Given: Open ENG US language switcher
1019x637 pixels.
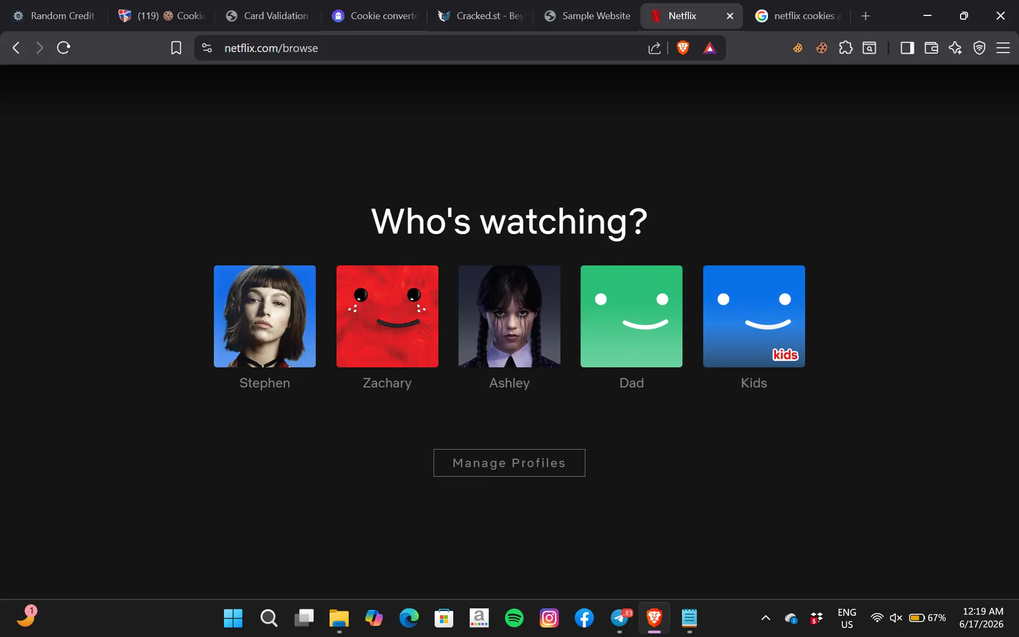Looking at the screenshot, I should tap(847, 618).
